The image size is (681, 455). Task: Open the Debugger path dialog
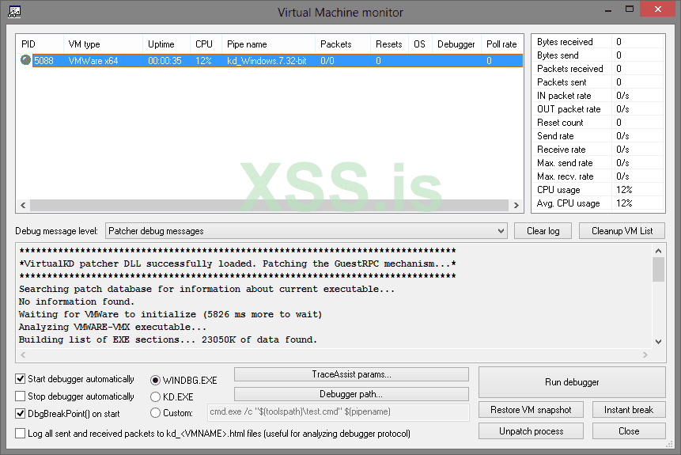click(351, 394)
